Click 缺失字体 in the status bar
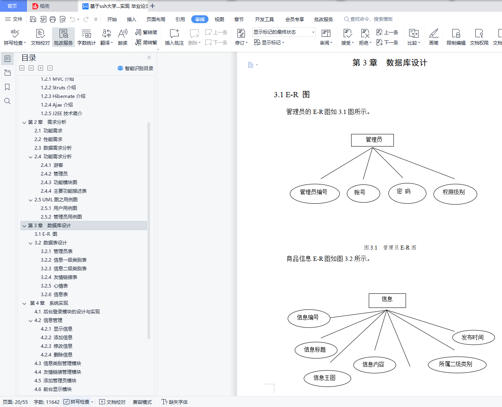This screenshot has height=407, width=502. pyautogui.click(x=174, y=402)
